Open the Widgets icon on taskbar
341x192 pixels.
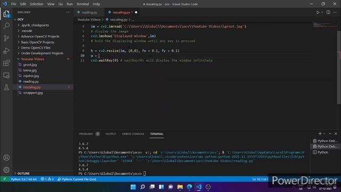pyautogui.click(x=161, y=187)
